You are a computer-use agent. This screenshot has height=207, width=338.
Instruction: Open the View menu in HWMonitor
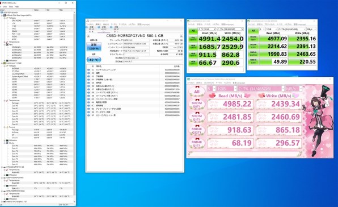5,7
